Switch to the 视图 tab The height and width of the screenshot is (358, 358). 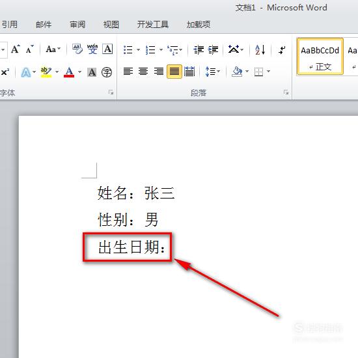click(x=111, y=24)
